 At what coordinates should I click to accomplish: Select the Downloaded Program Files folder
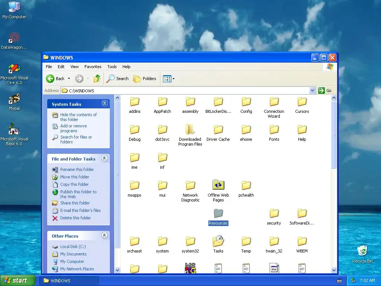pos(190,135)
